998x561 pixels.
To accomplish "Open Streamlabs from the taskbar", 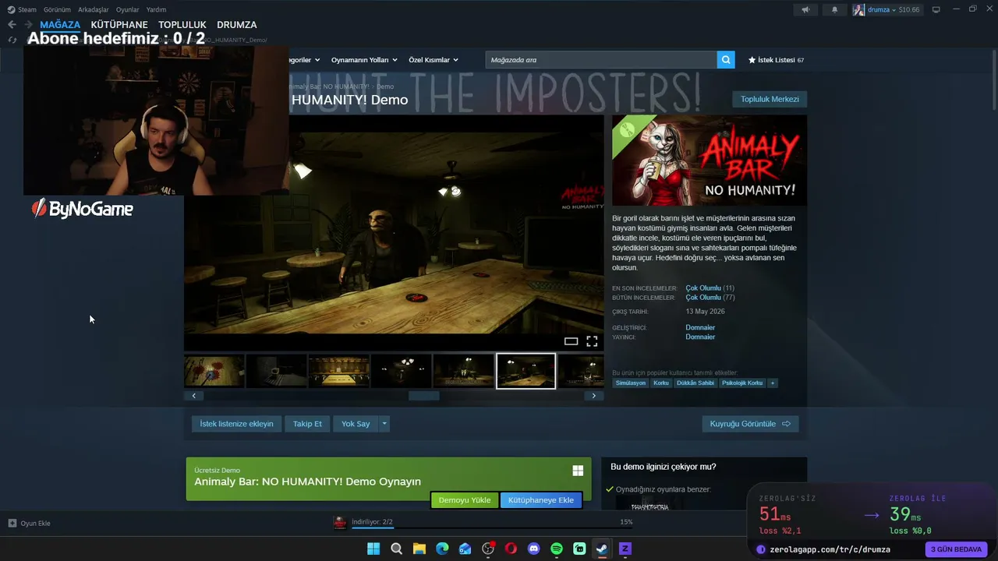I will pyautogui.click(x=579, y=549).
